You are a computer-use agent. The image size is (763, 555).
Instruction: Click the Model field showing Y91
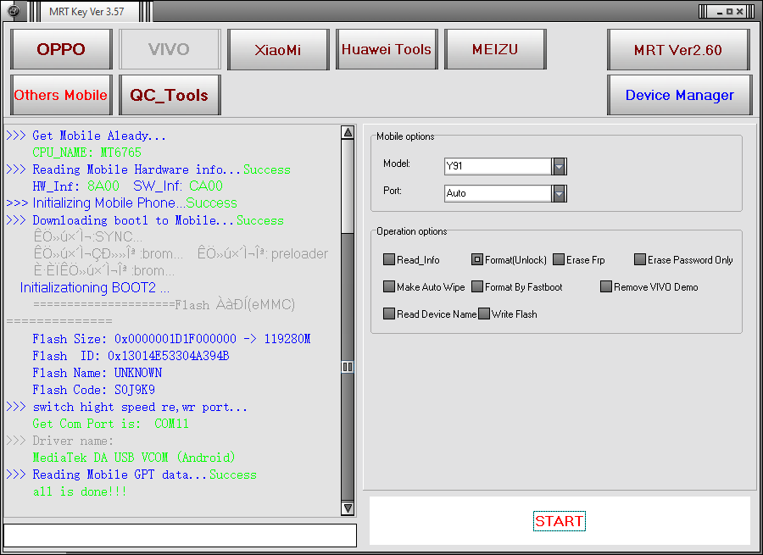click(x=498, y=166)
